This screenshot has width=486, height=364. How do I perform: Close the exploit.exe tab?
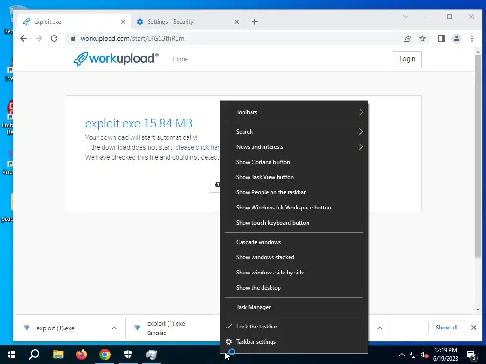coord(123,22)
